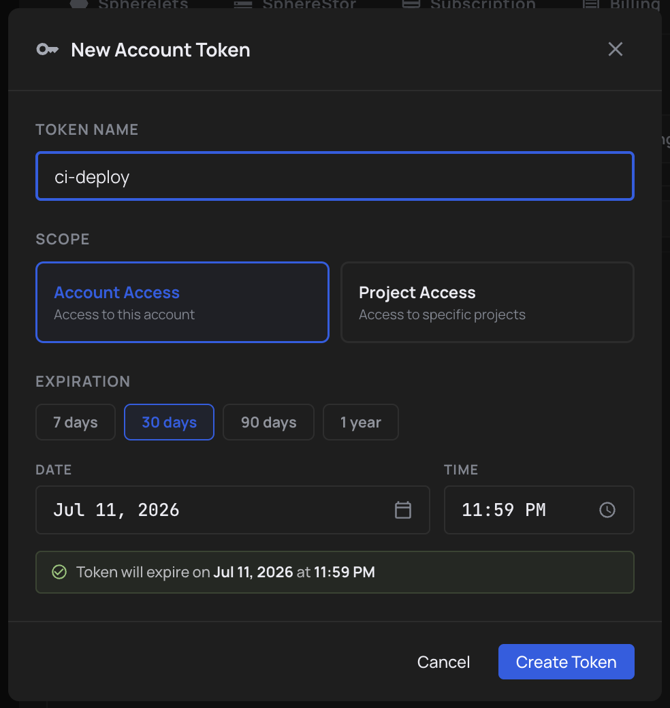Open the Spherelets tab behind dialog
The image size is (670, 708).
point(129,5)
